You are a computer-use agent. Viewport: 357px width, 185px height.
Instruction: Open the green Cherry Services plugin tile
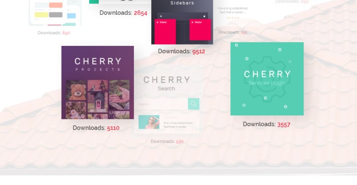pos(267,79)
